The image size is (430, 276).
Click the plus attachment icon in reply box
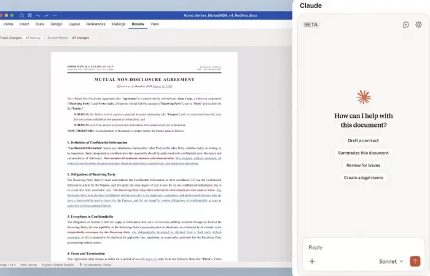tap(312, 261)
